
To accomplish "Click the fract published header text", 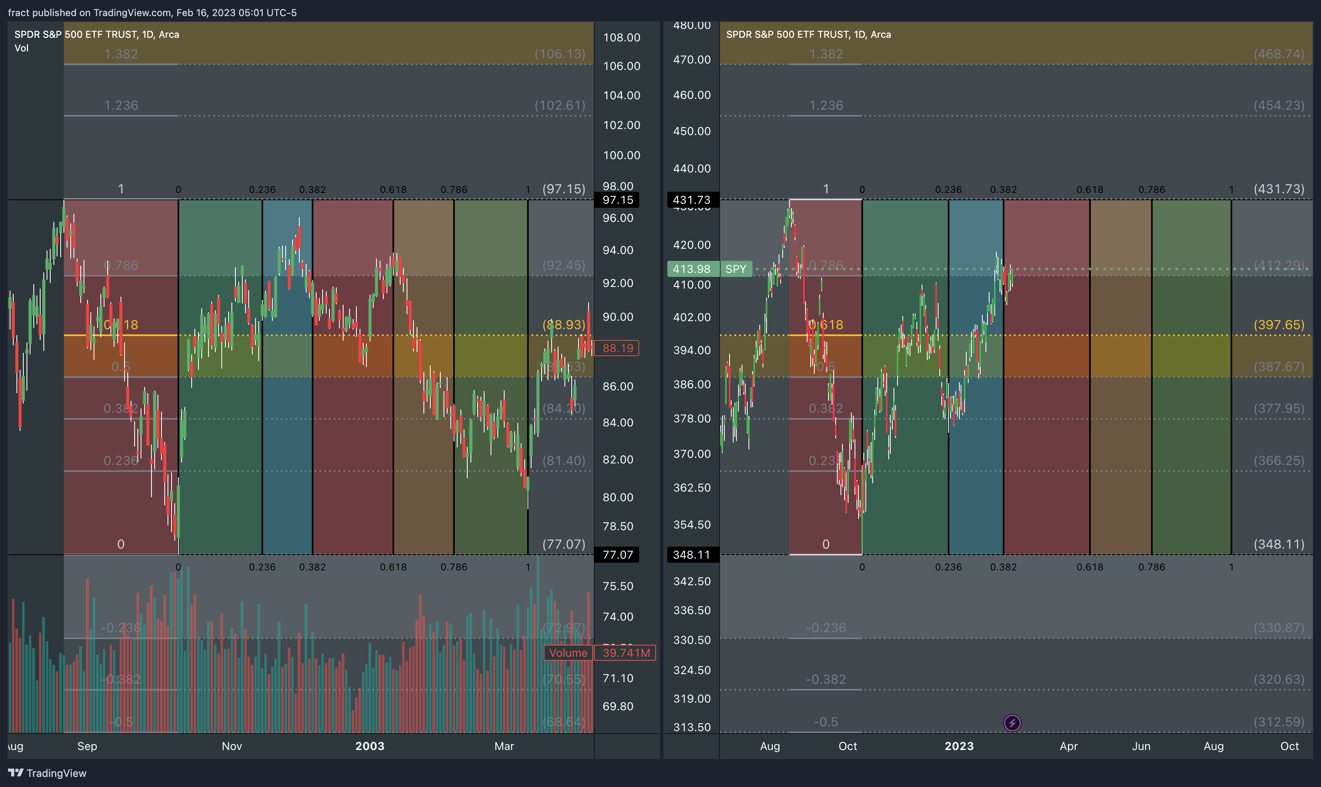I will (152, 12).
